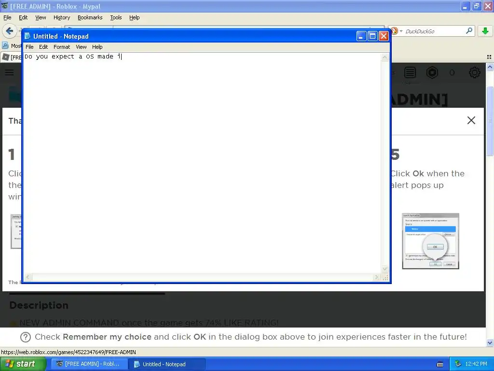Click inside Notepad text after 'made i'
Viewport: 494px width, 371px height.
tap(122, 57)
